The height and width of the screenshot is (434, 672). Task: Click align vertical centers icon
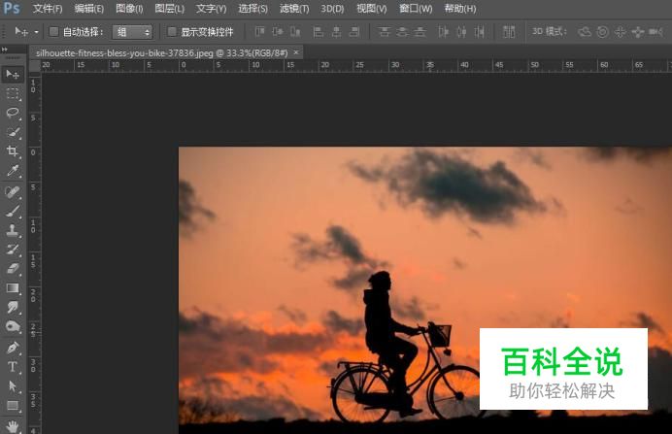point(278,32)
